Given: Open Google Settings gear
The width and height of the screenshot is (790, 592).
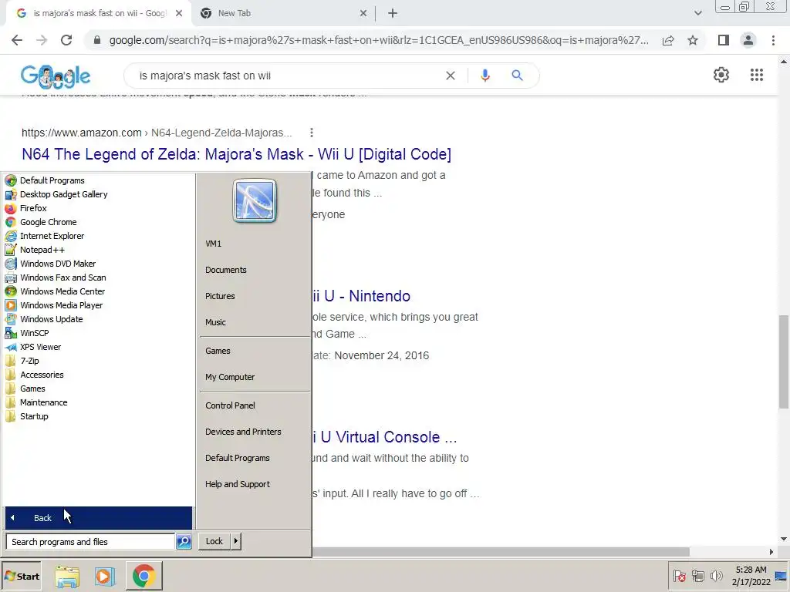Looking at the screenshot, I should (721, 75).
